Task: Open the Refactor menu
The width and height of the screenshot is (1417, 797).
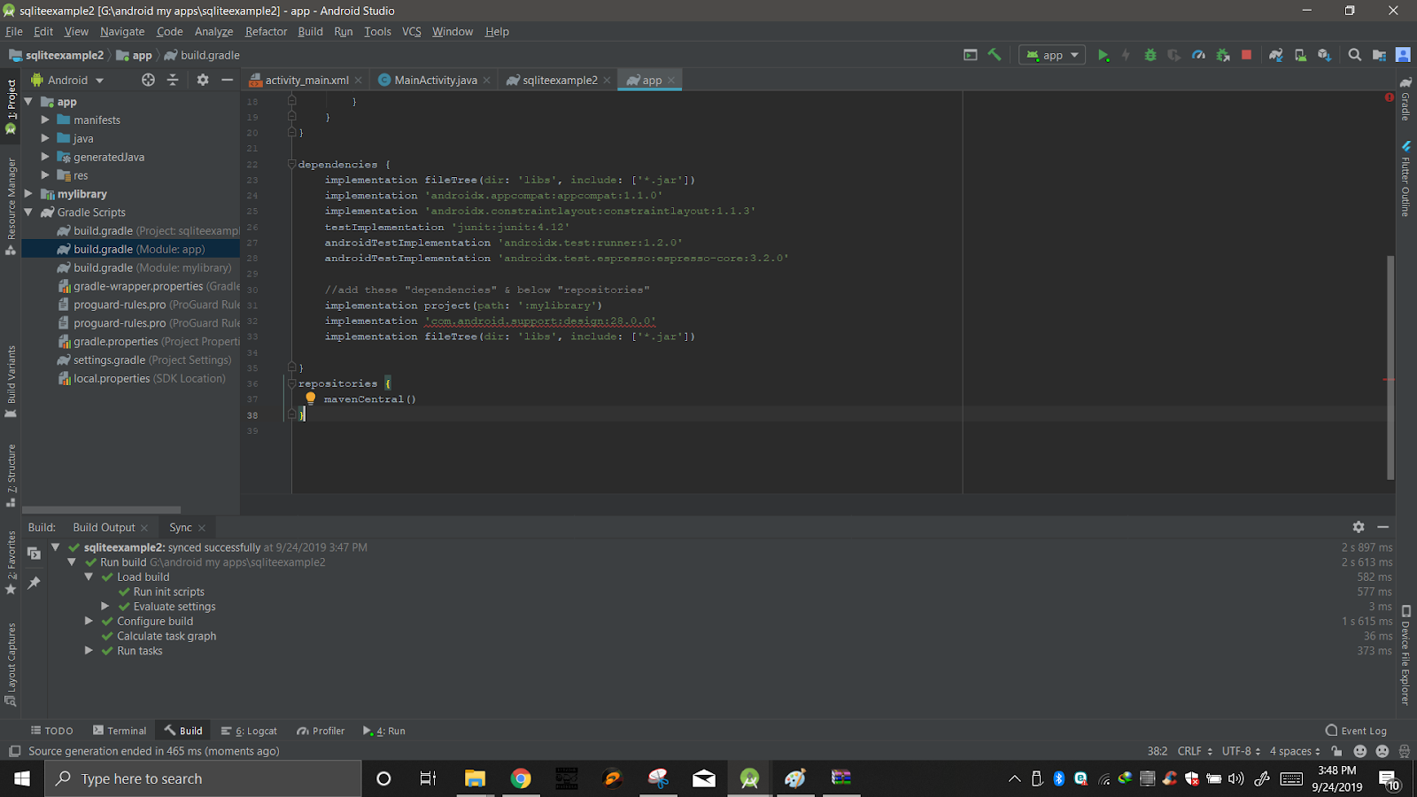Action: tap(266, 31)
